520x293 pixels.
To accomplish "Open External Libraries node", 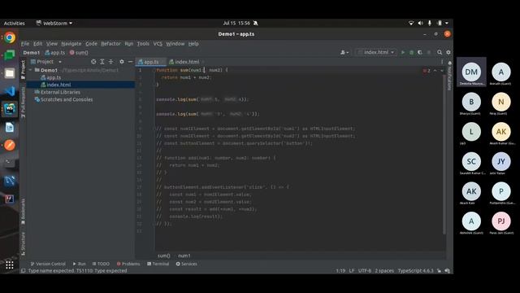I will point(60,92).
